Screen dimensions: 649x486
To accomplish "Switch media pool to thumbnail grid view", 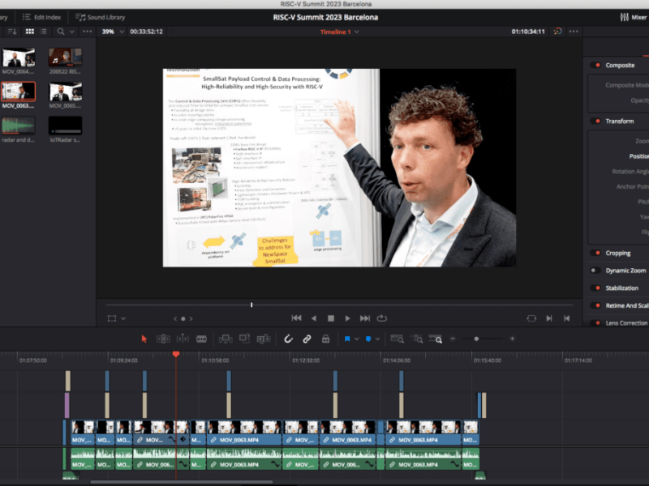I will 30,32.
